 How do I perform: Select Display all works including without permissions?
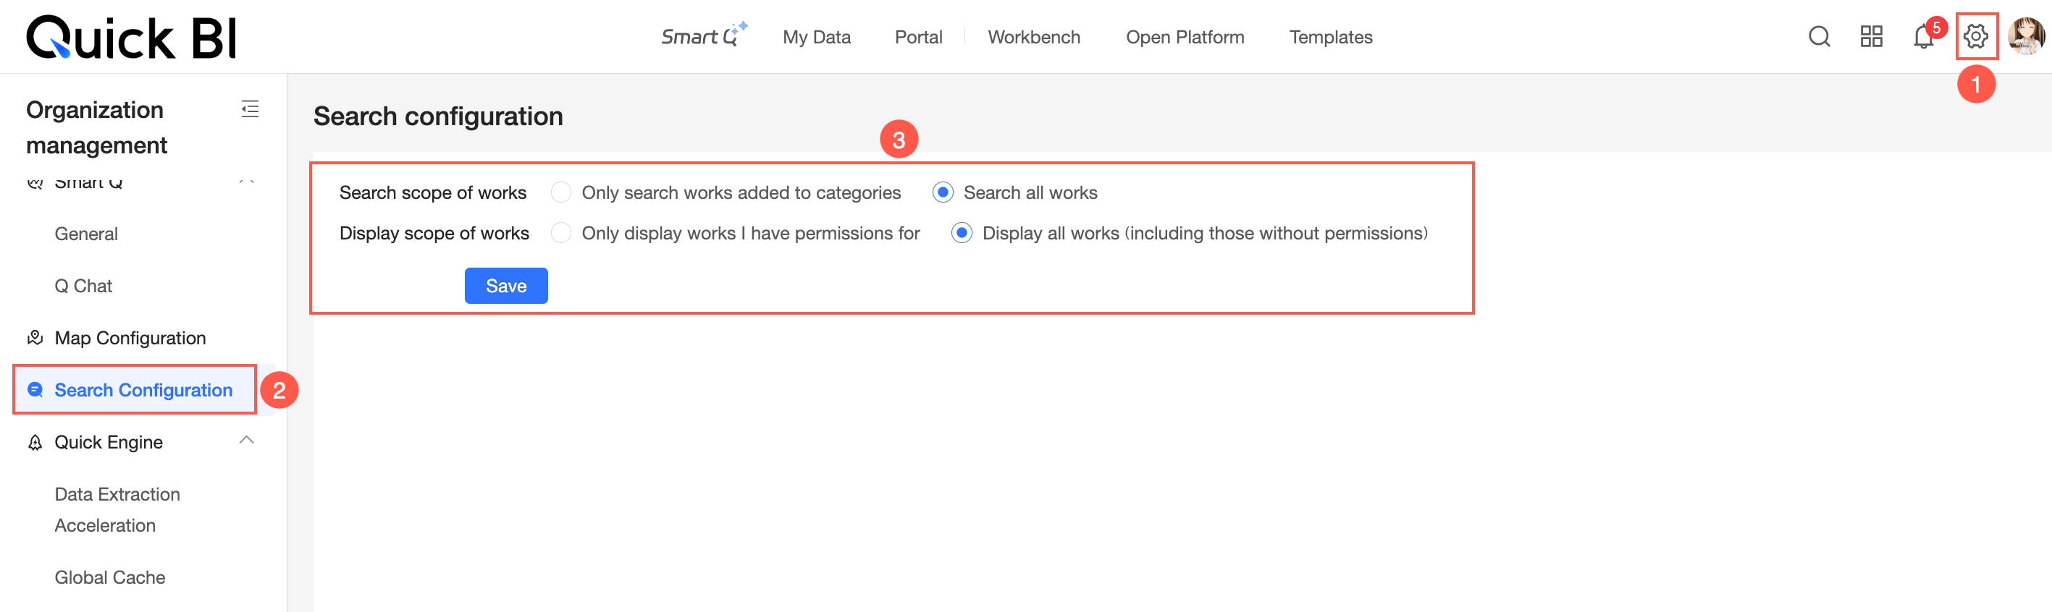coord(962,233)
